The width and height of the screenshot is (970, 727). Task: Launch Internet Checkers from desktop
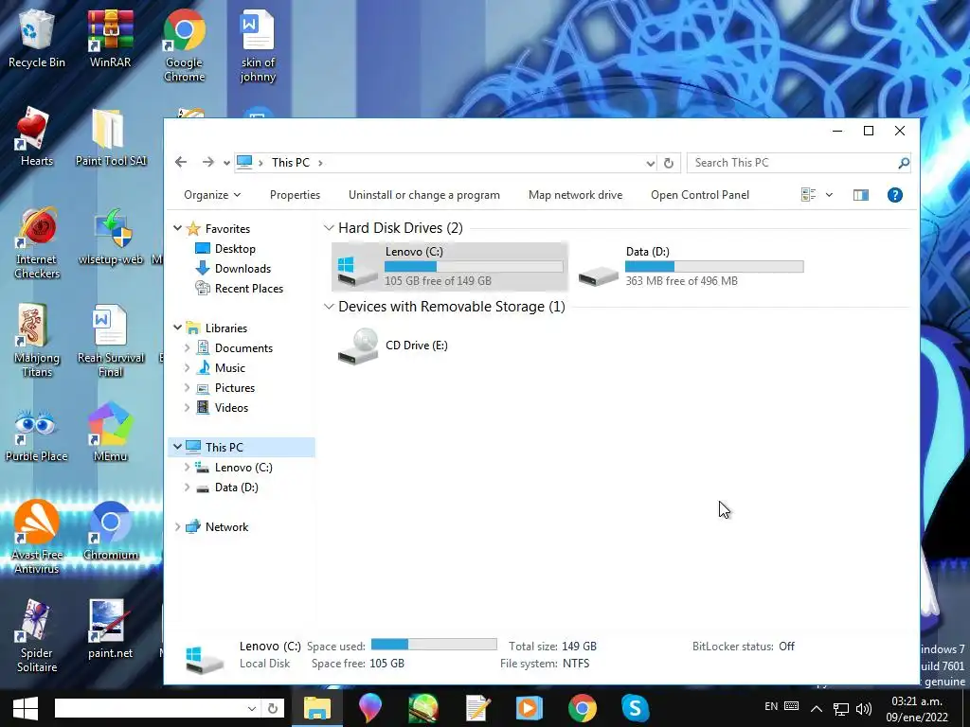[37, 243]
